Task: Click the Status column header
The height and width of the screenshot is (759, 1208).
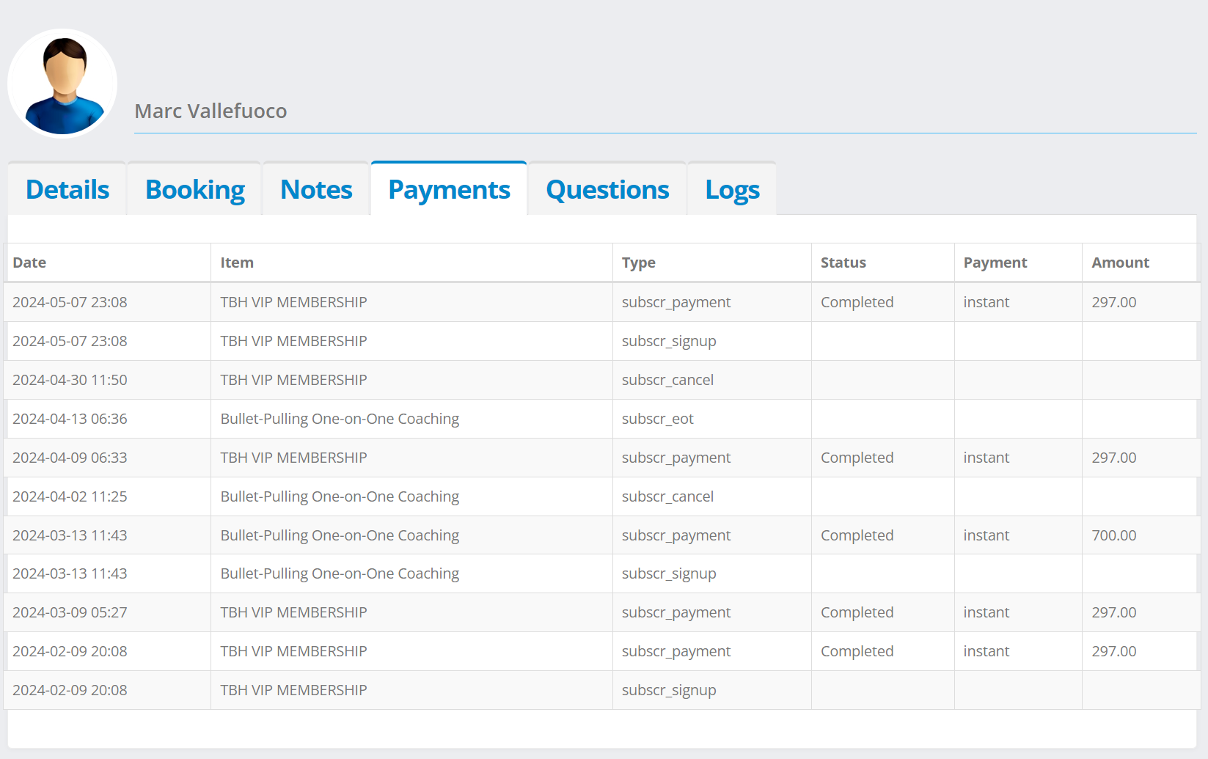Action: tap(843, 263)
